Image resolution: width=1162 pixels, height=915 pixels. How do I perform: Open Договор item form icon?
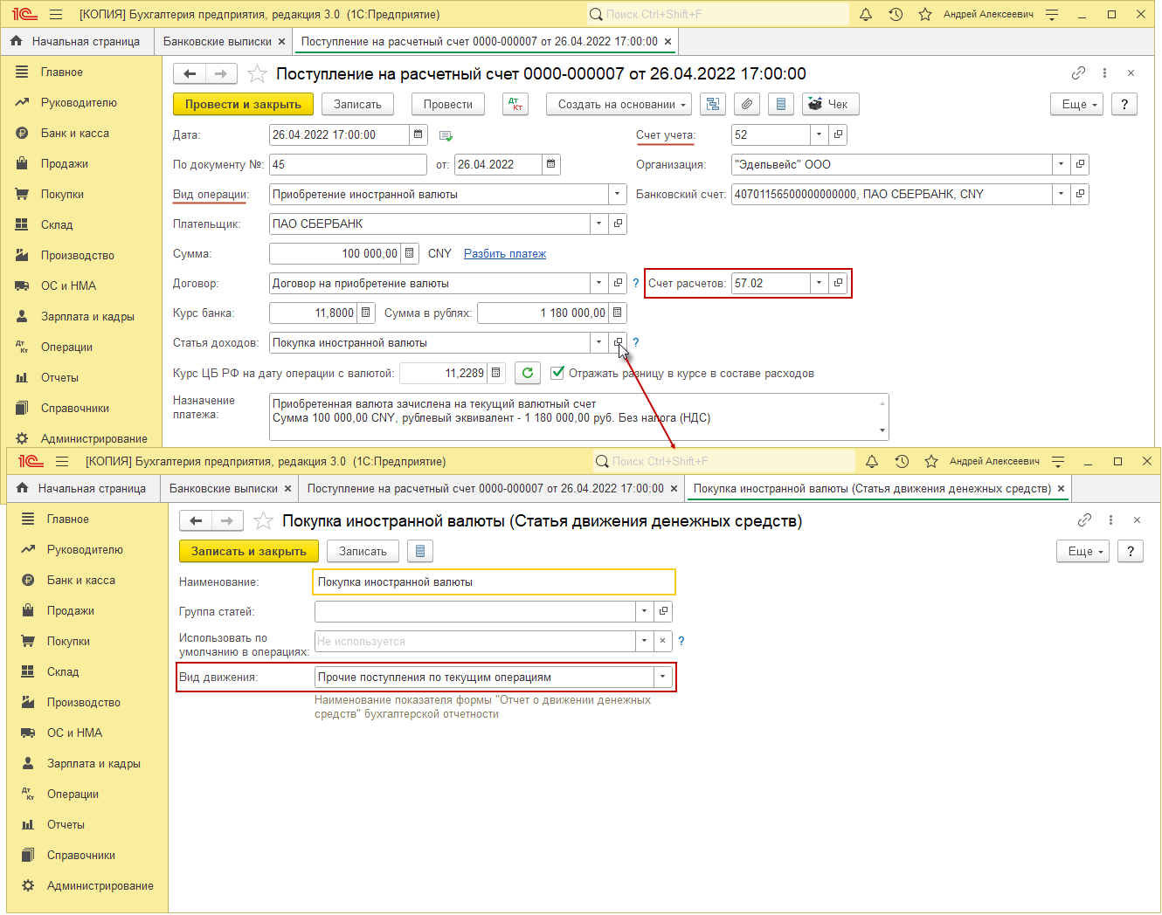[618, 283]
